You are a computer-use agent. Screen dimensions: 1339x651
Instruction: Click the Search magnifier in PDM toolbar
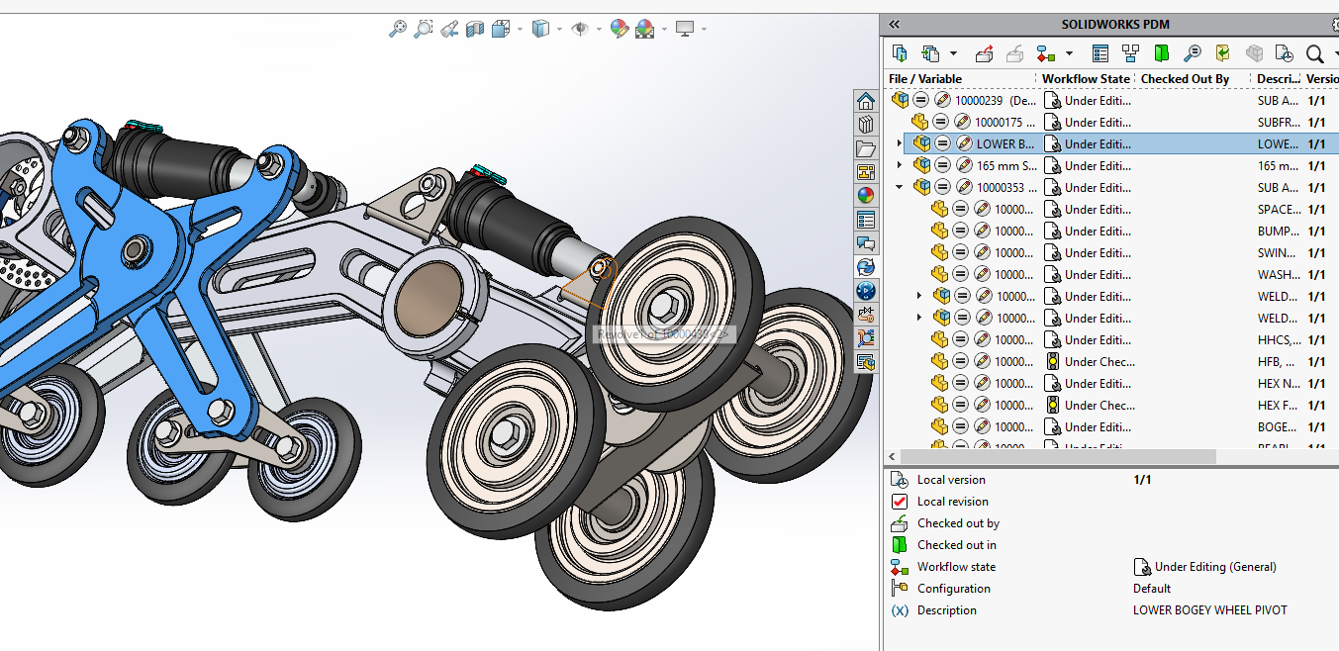[x=1315, y=52]
